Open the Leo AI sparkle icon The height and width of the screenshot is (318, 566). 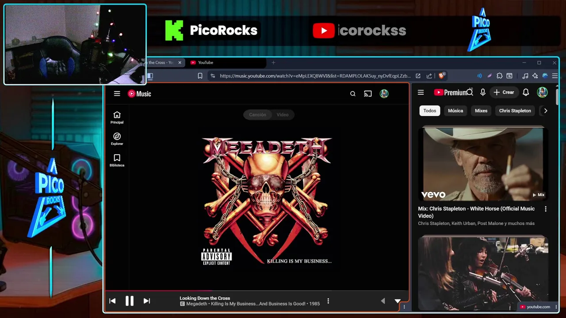coord(535,76)
